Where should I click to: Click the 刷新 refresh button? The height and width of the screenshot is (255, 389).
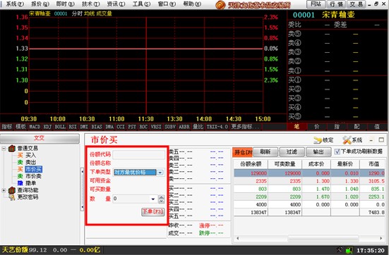(265, 151)
